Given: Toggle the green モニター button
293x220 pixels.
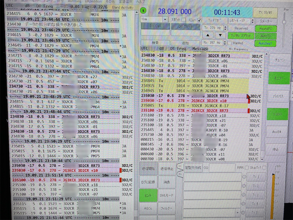Looking at the screenshot, I should [x=279, y=78].
